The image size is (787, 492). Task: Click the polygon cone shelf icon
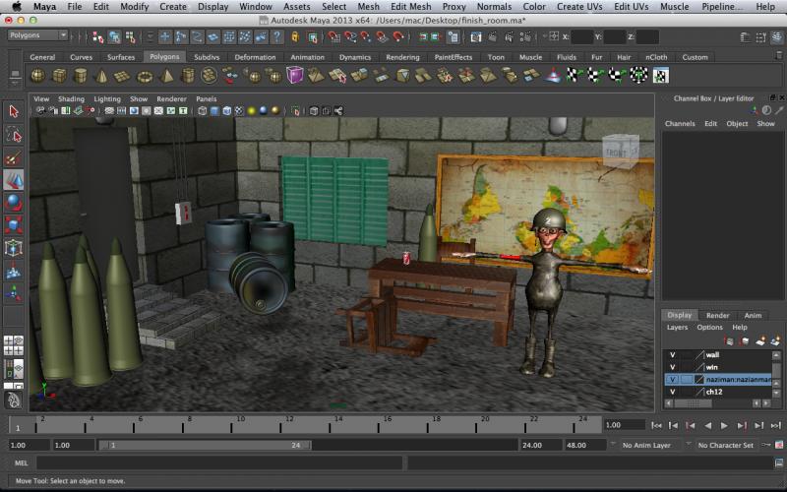(102, 76)
